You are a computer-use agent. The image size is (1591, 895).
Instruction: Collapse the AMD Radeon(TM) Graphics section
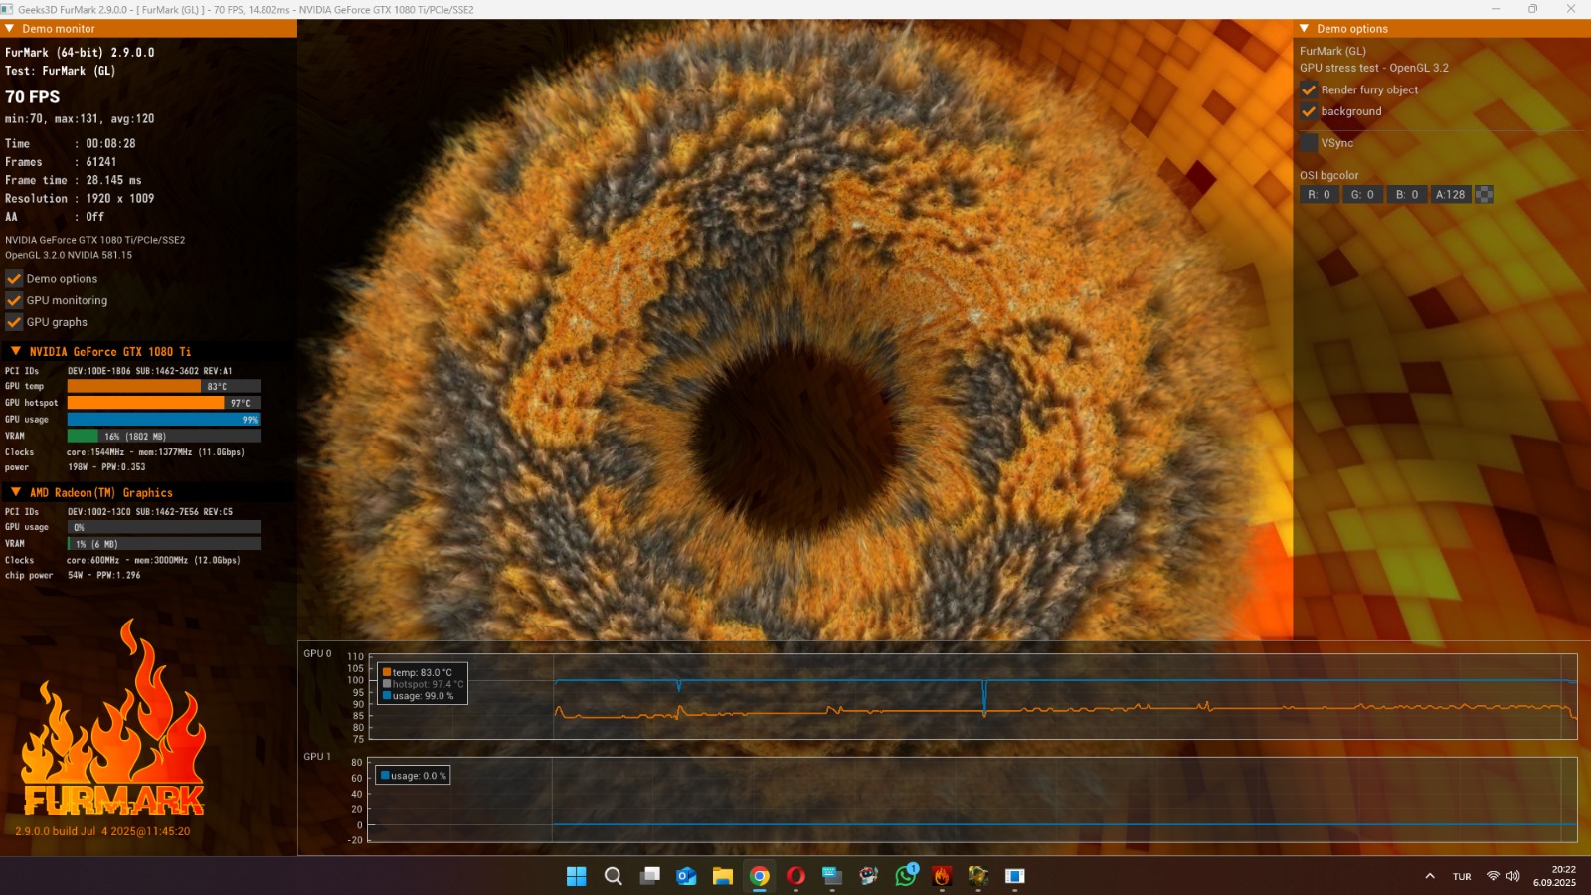click(x=16, y=492)
